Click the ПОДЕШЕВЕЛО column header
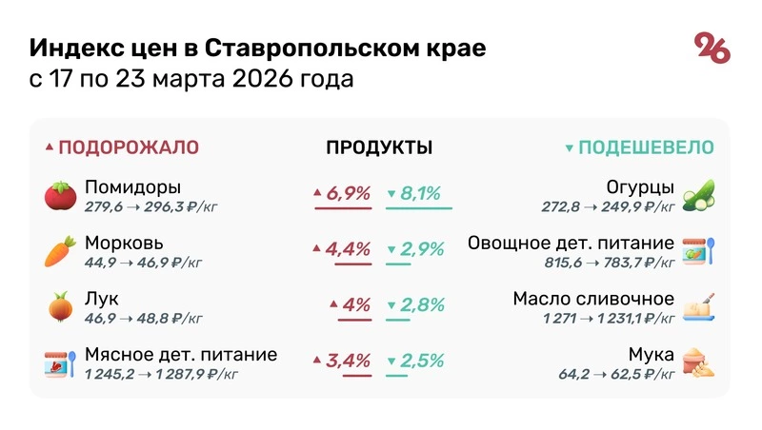The height and width of the screenshot is (430, 762). (640, 147)
